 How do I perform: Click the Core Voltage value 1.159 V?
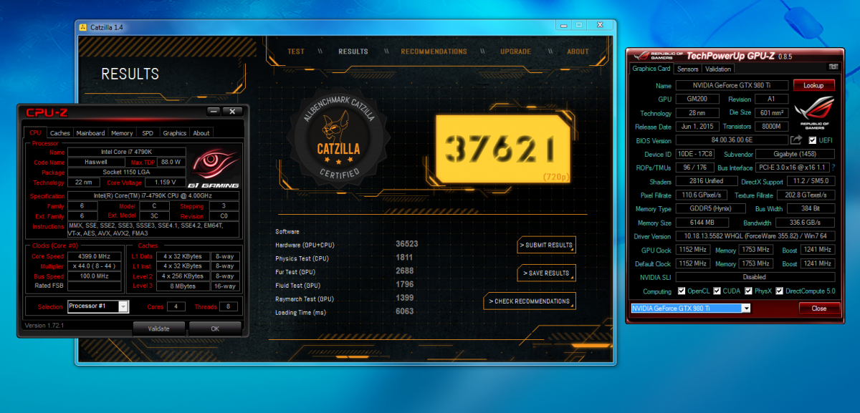point(164,183)
